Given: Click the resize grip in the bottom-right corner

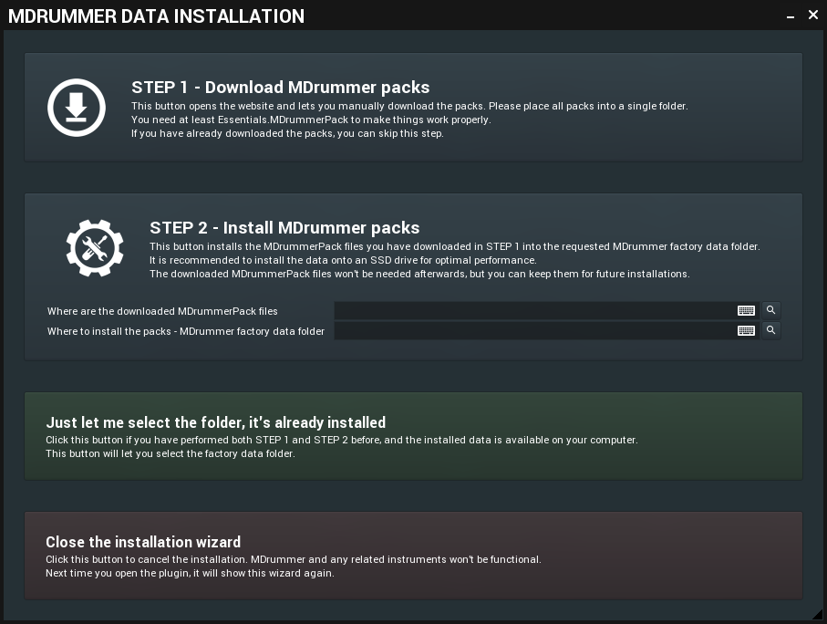Looking at the screenshot, I should point(818,616).
